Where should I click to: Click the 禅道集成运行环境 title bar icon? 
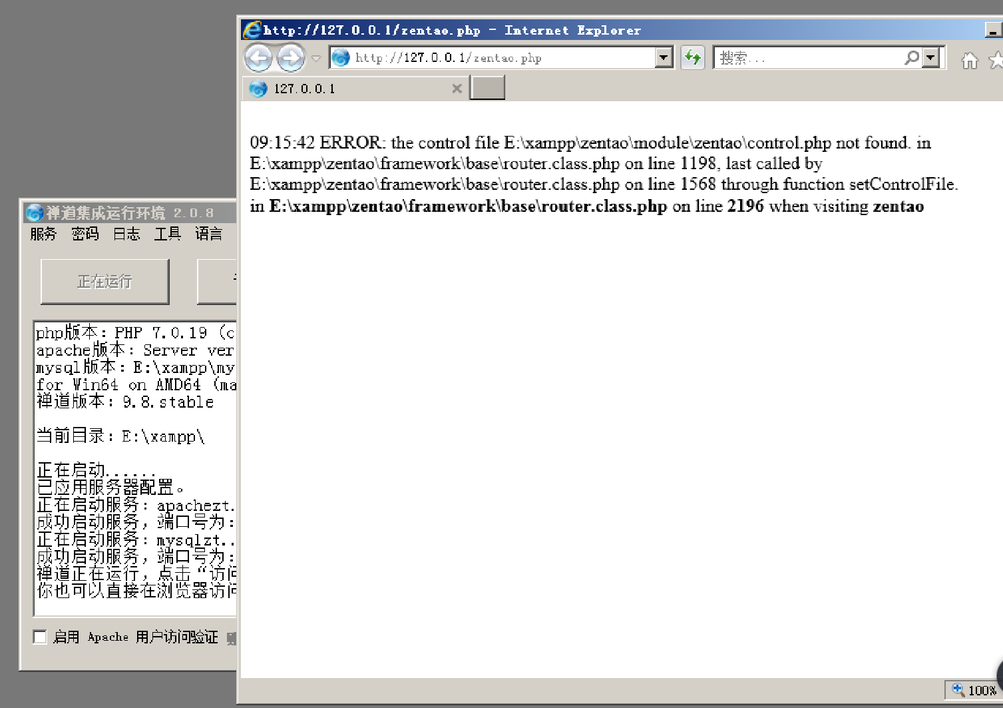tap(35, 213)
